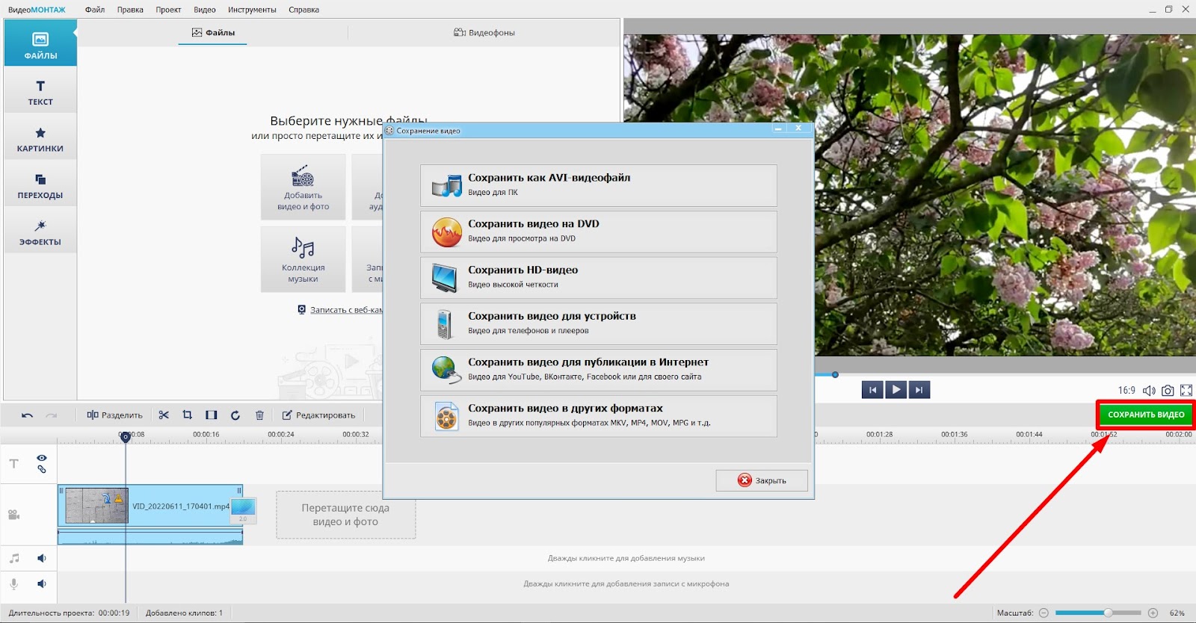The height and width of the screenshot is (623, 1196).
Task: Click the transition icon after the clip
Action: 243,510
